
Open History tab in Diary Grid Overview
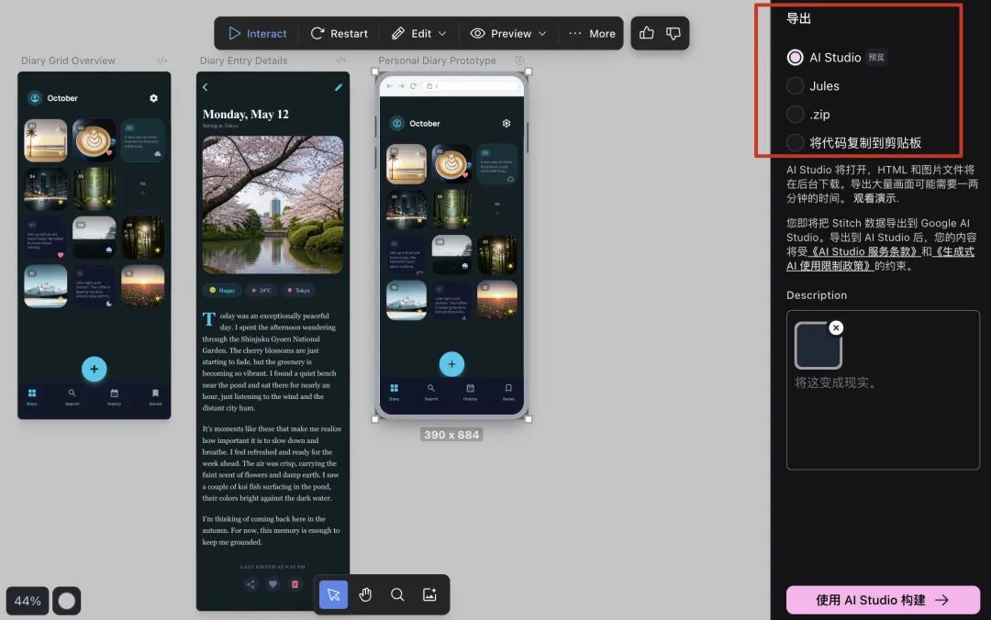(x=115, y=397)
